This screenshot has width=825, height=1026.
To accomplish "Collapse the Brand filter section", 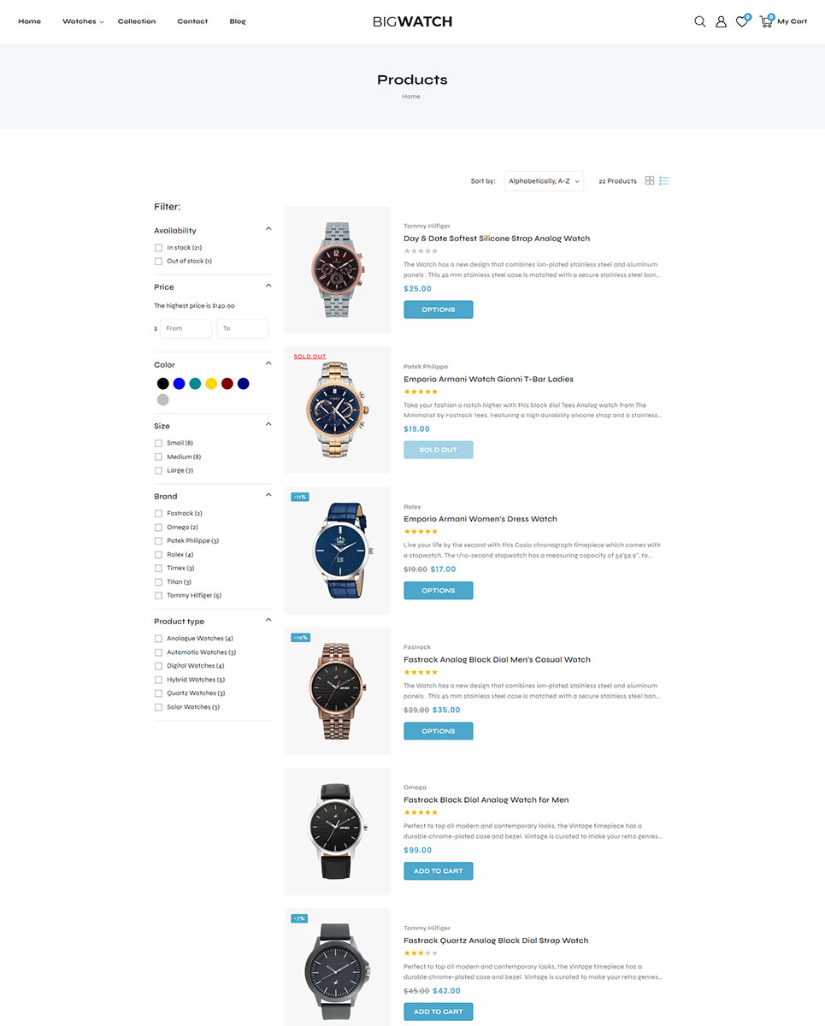I will click(268, 495).
